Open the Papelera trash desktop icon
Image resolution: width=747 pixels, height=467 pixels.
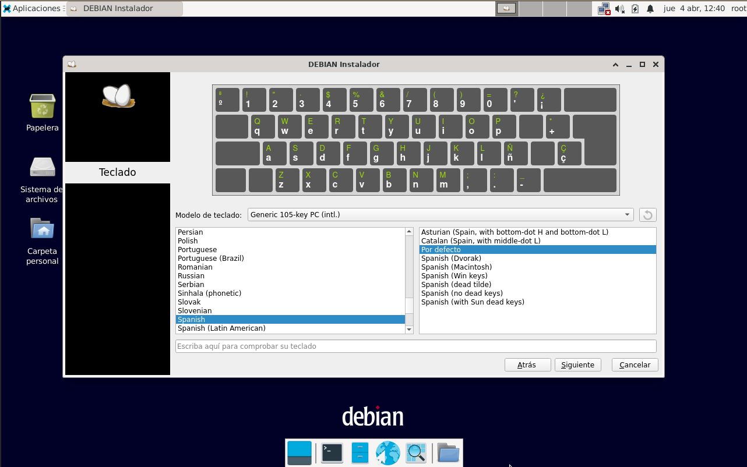(43, 107)
